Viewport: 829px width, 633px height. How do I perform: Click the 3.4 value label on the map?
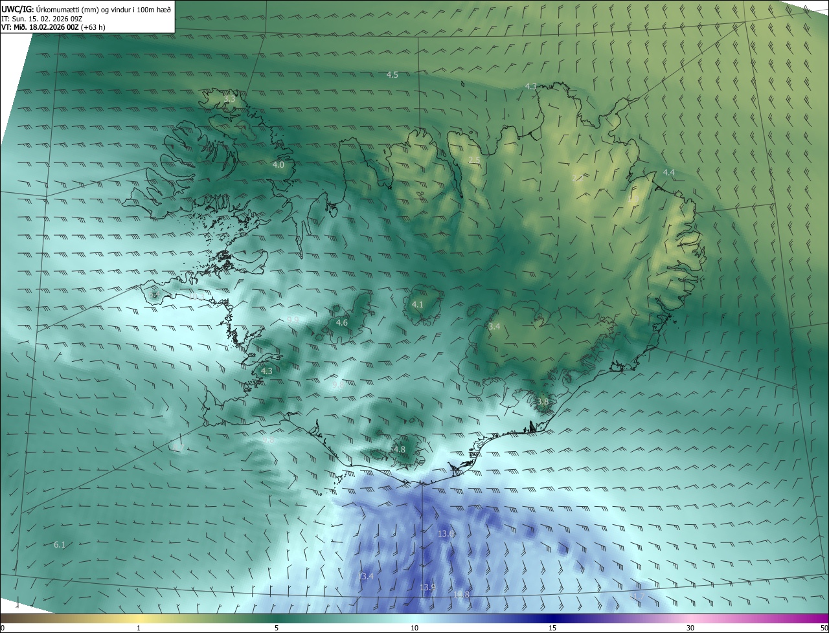click(494, 327)
